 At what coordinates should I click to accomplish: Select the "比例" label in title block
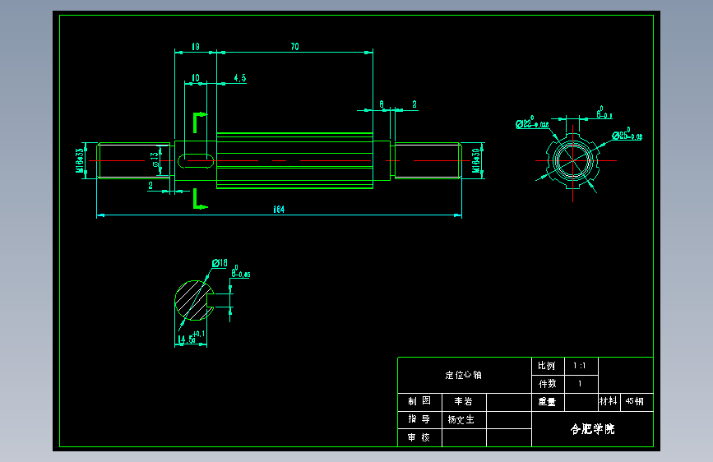(x=547, y=366)
